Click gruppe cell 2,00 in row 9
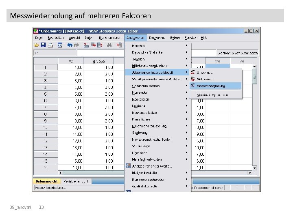The image size is (293, 219). pyautogui.click(x=98, y=121)
